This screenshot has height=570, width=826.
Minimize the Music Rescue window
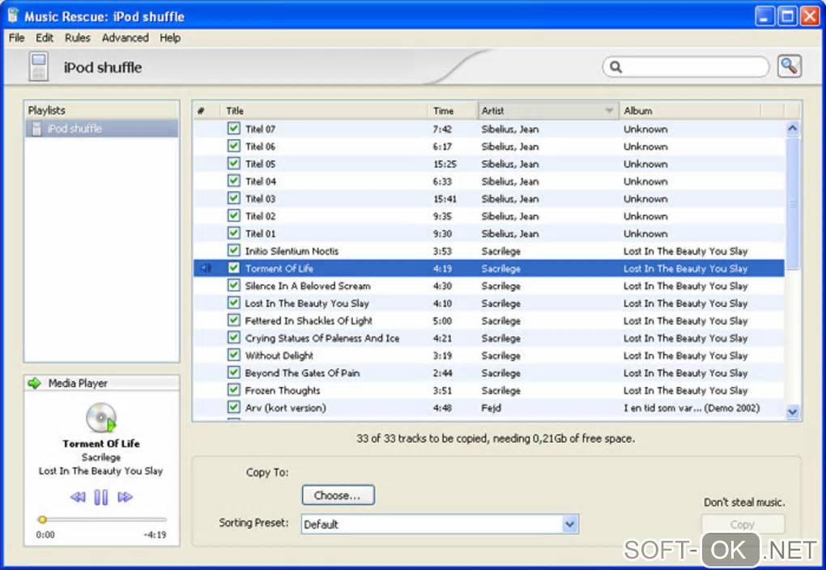765,16
